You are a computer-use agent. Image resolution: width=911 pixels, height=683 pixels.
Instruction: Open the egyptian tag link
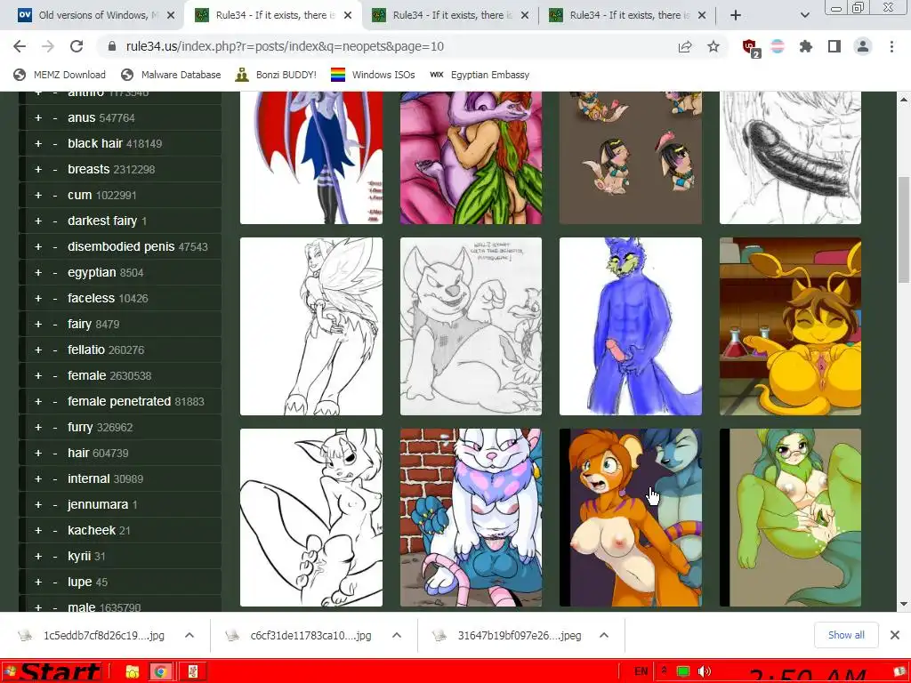[x=92, y=272]
